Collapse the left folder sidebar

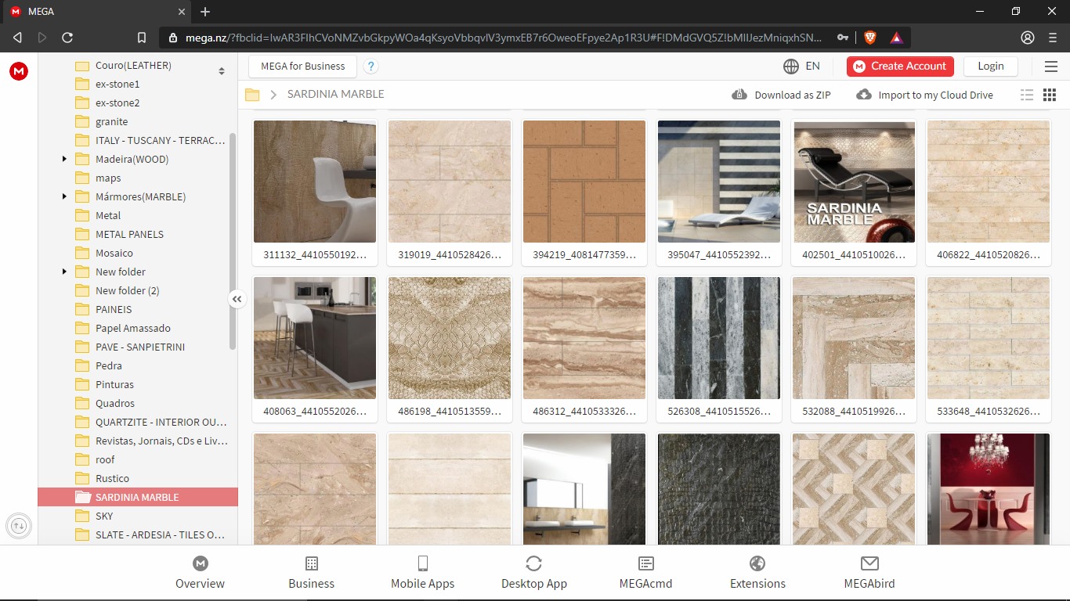[237, 299]
